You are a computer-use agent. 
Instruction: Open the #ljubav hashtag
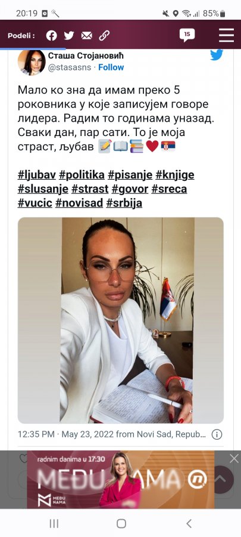(x=36, y=175)
